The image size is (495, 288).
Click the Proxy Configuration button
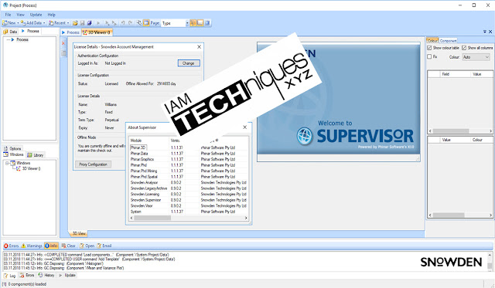click(x=93, y=164)
